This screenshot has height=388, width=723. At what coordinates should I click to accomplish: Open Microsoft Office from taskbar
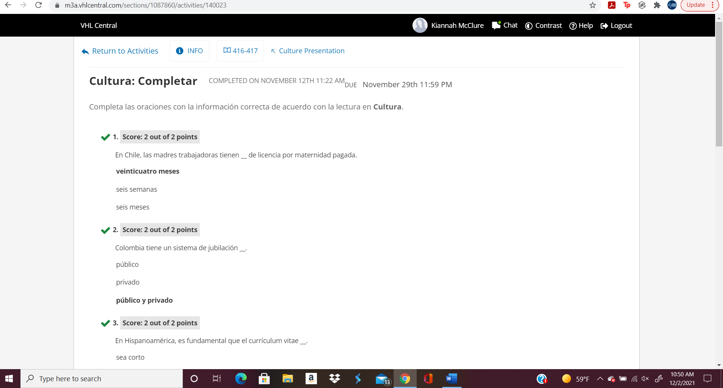point(428,379)
